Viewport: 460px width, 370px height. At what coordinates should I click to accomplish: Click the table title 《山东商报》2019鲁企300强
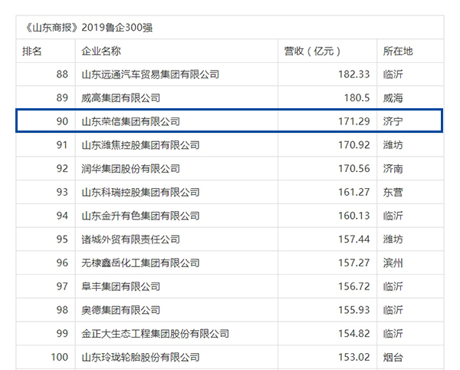pyautogui.click(x=91, y=28)
